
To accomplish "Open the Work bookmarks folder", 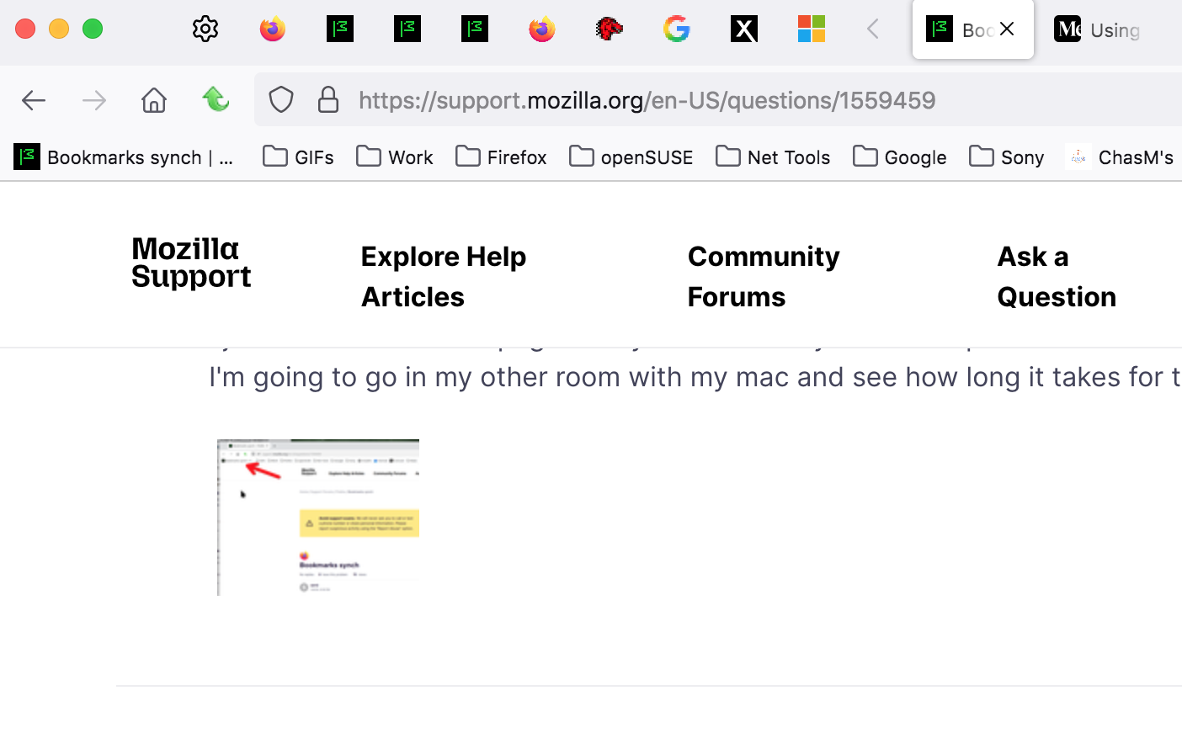I will pos(395,157).
